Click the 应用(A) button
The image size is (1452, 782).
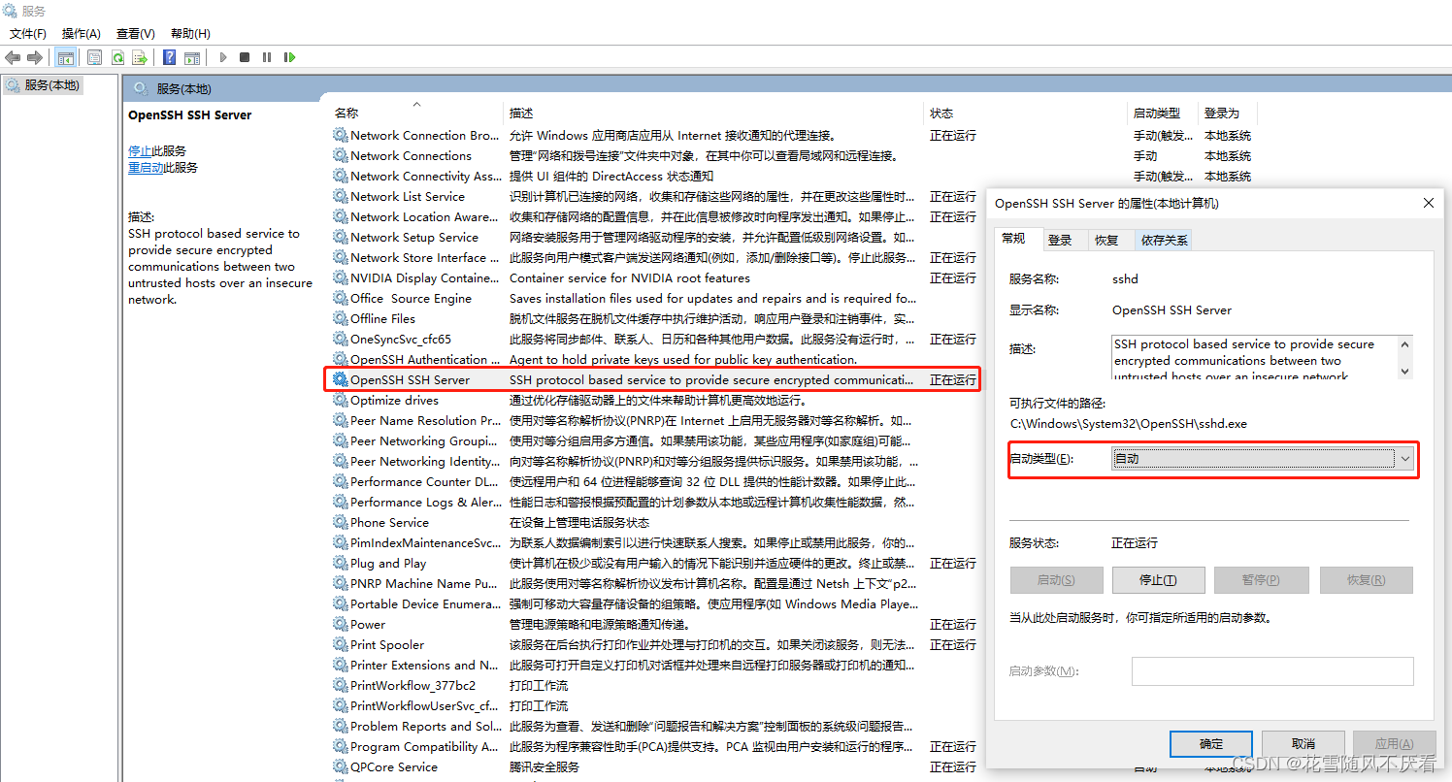click(x=1395, y=743)
